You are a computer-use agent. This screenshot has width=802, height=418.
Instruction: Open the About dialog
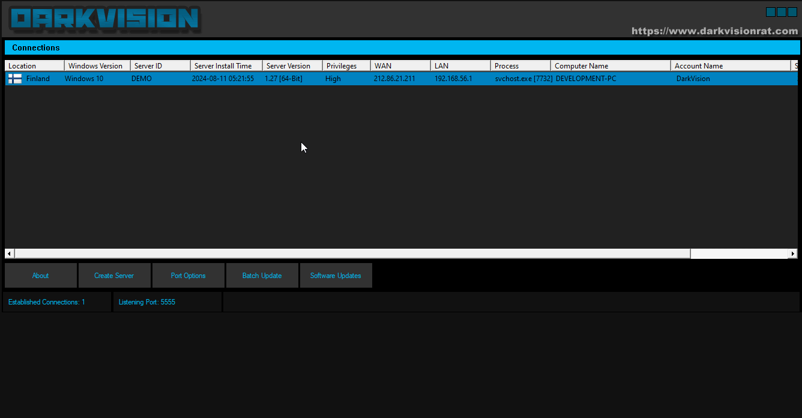(x=41, y=276)
